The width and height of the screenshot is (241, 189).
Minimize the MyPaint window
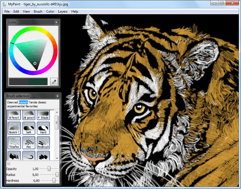point(215,3)
